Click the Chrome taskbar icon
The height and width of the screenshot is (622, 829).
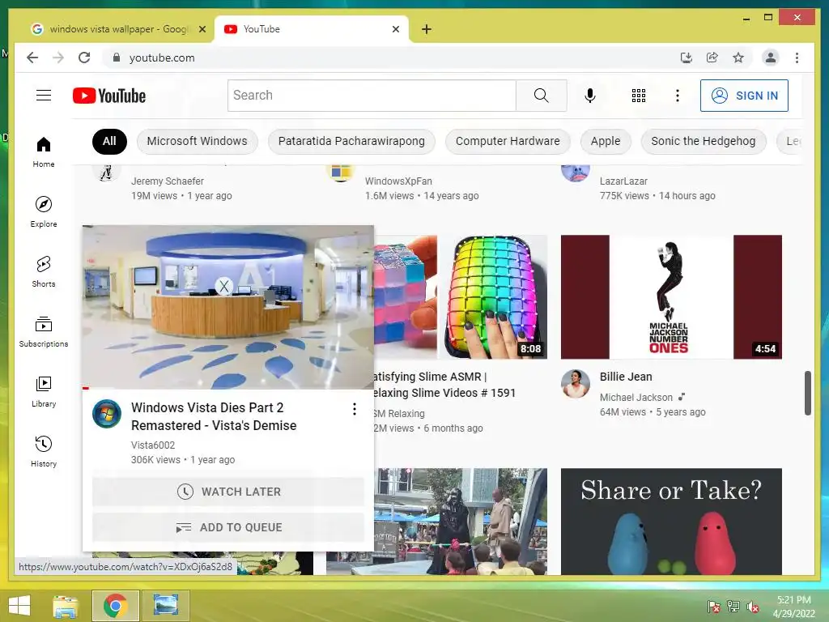115,606
